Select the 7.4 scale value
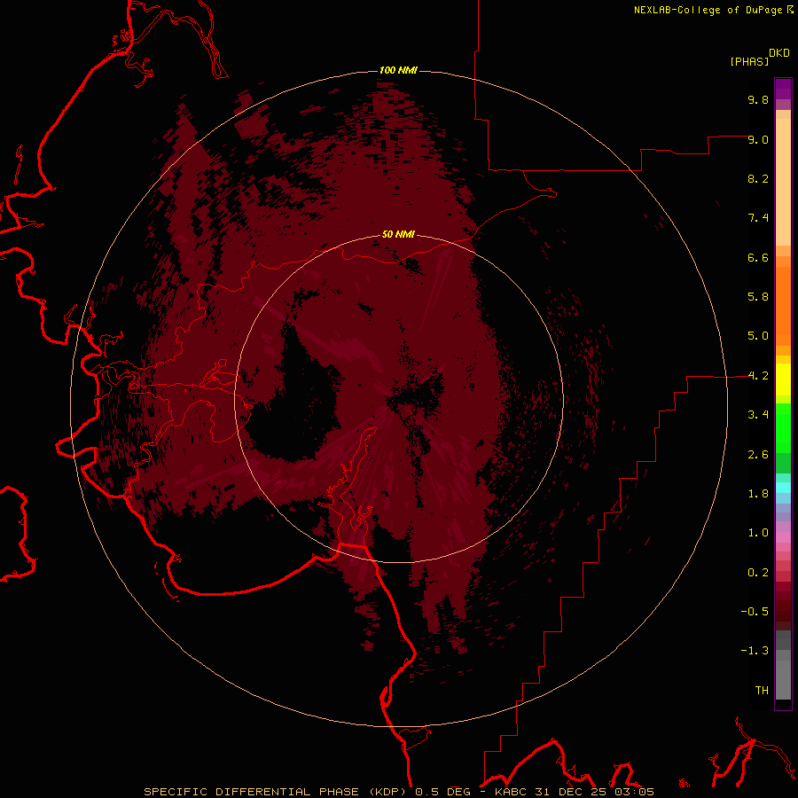This screenshot has width=798, height=798. tap(758, 218)
